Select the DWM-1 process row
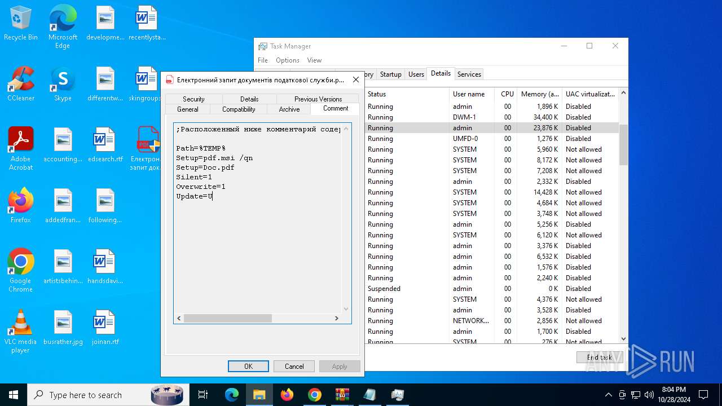Screen dimensions: 722x406 tap(492, 117)
